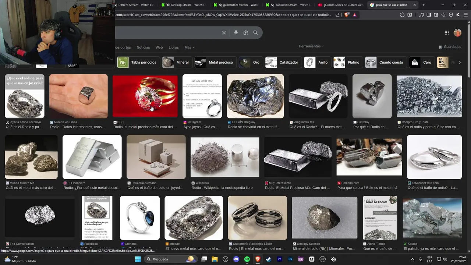
Task: Open the BBC ruby ring image result
Action: click(145, 96)
